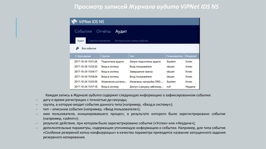Open the События menu section
This screenshot has width=266, height=149.
tap(83, 31)
